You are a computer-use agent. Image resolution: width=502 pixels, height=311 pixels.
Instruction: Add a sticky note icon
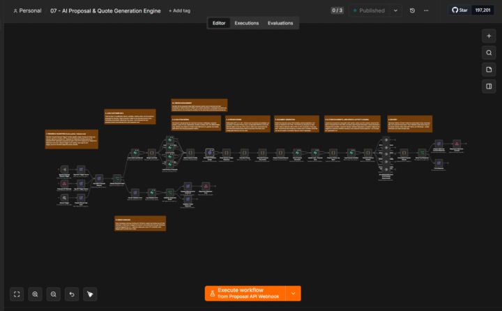[x=489, y=70]
